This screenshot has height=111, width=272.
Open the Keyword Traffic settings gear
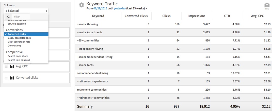click(81, 5)
